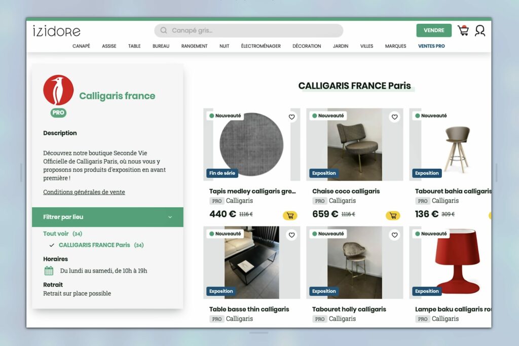The image size is (519, 346).
Task: Favorite the Table basse thin with heart
Action: (291, 235)
